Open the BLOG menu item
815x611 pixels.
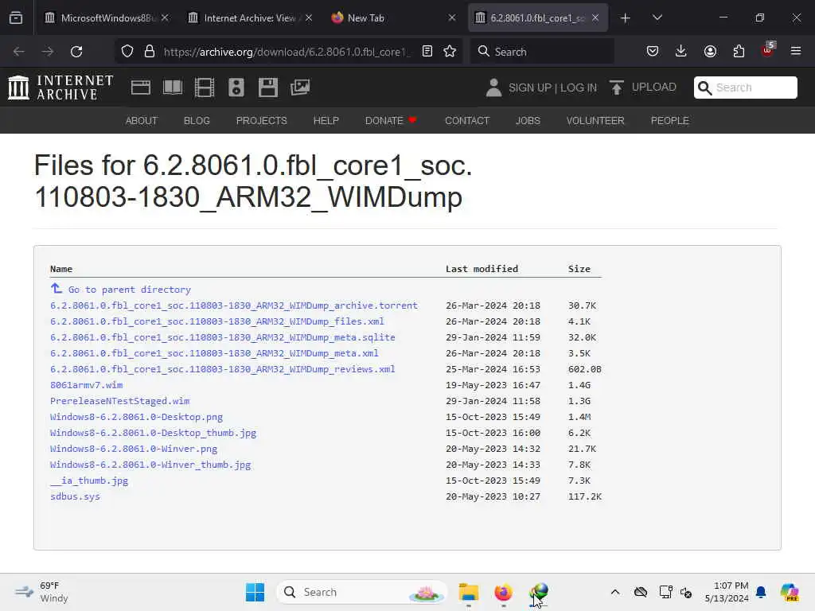(197, 121)
